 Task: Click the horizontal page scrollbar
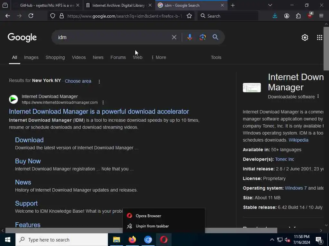pos(141,231)
